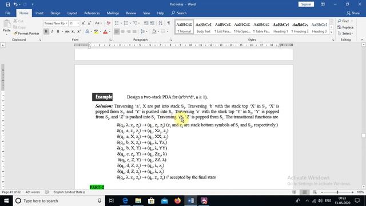The width and height of the screenshot is (366, 206).
Task: Open the Mailings tab
Action: click(x=113, y=13)
